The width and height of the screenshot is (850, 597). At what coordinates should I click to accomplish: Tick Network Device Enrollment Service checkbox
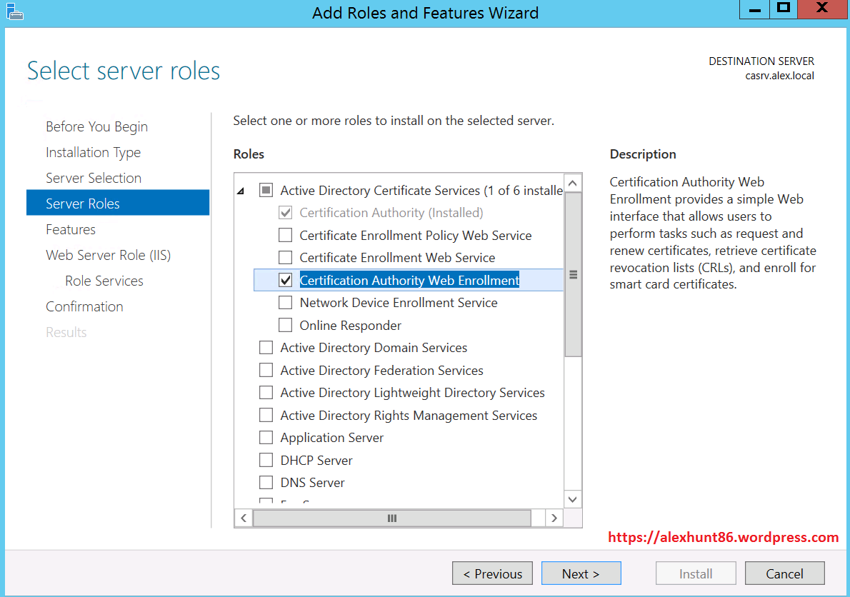(286, 303)
